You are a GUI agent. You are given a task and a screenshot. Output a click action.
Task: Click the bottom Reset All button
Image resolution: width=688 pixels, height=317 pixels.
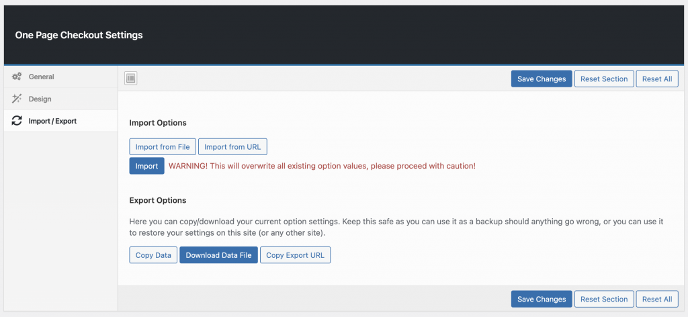pyautogui.click(x=657, y=299)
